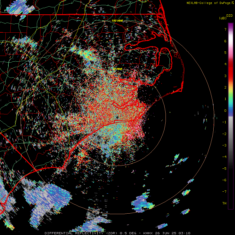Click the -6 tick label on the color scale
The width and height of the screenshot is (235, 235).
224,180
